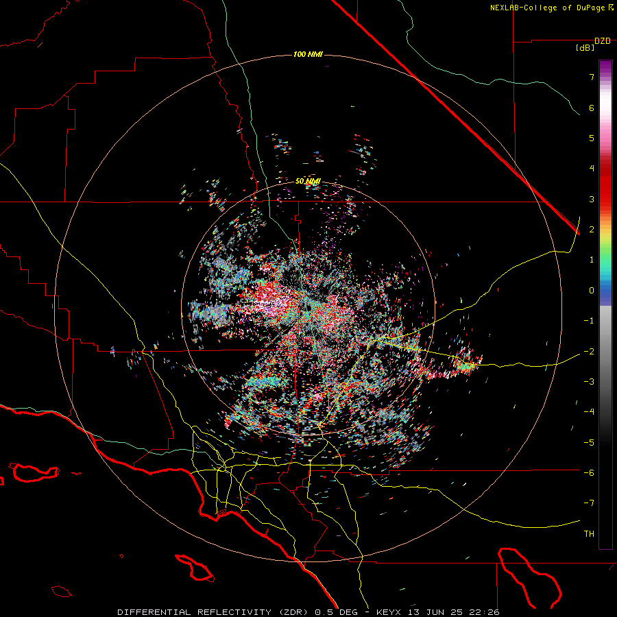
Task: Click DIFFERENTIAL REFLECTIVITY (ZDR) footer text
Action: tap(214, 612)
